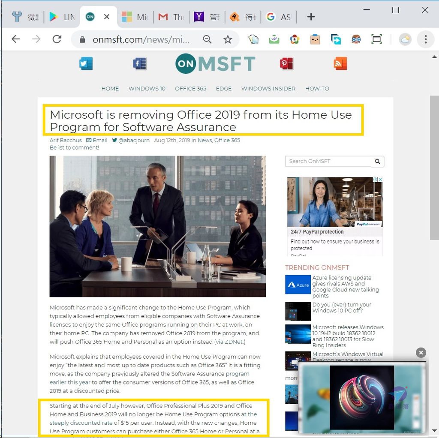Open the zoom magnifier in address bar
Viewport: 439px width, 438px height.
coord(207,39)
